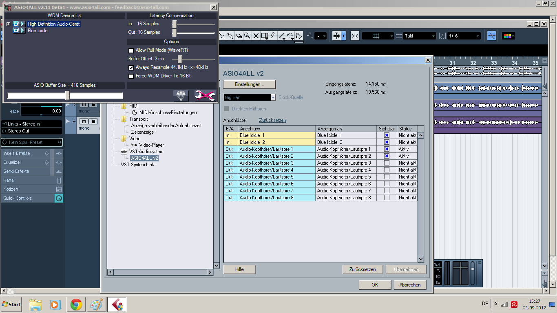Toggle snap to zero crossing icon
Image resolution: width=557 pixels, height=313 pixels.
(310, 36)
